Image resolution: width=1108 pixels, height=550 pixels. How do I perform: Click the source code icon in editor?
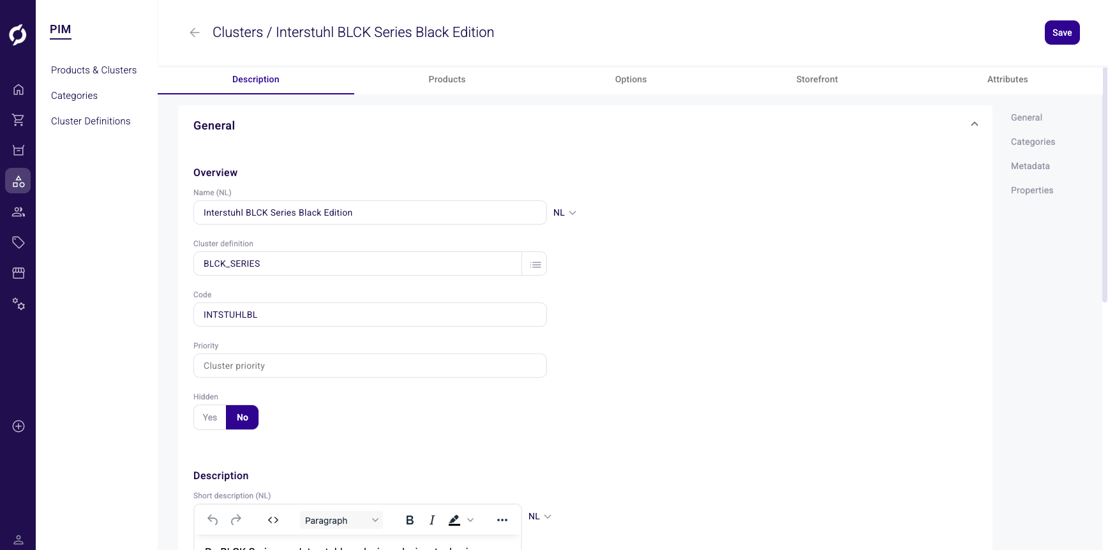point(273,520)
